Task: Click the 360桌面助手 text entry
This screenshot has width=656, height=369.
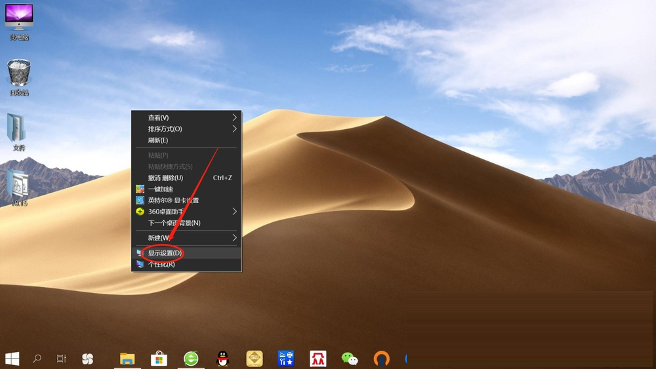Action: 166,212
